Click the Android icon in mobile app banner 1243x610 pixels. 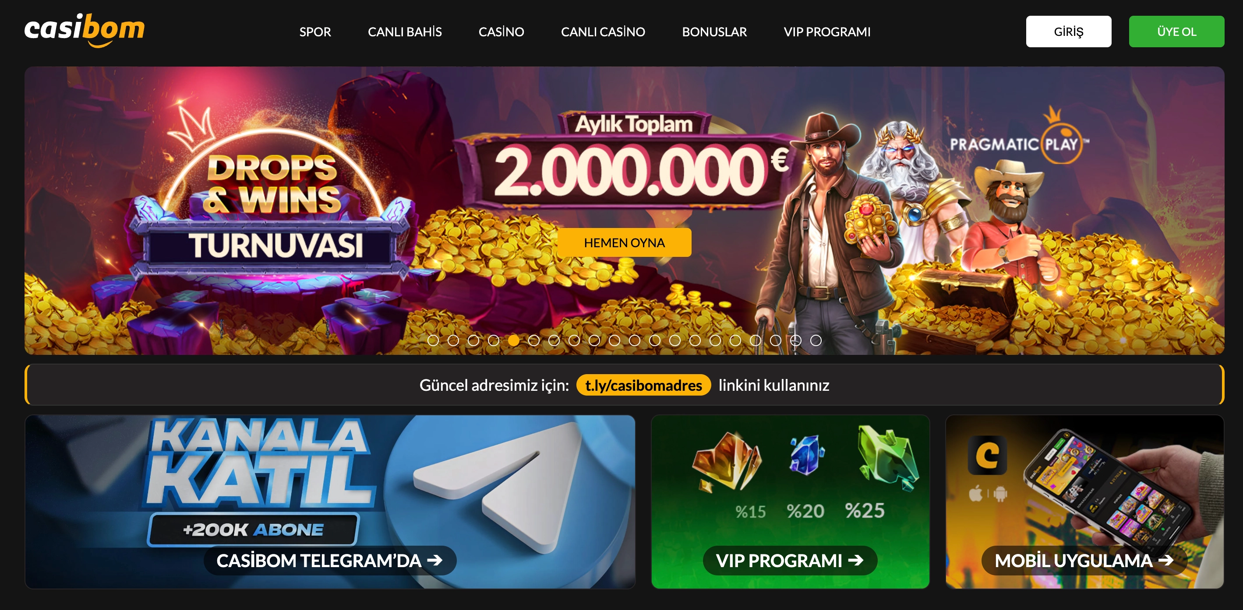pos(1000,494)
